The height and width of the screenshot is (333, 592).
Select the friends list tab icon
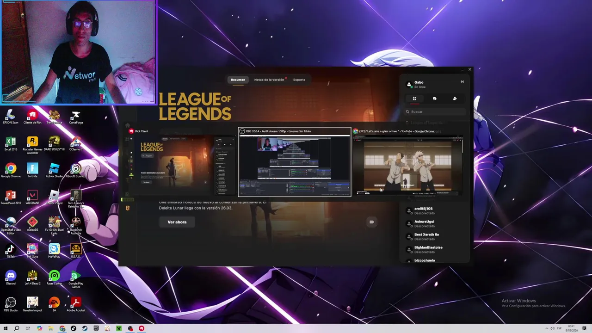pyautogui.click(x=414, y=99)
